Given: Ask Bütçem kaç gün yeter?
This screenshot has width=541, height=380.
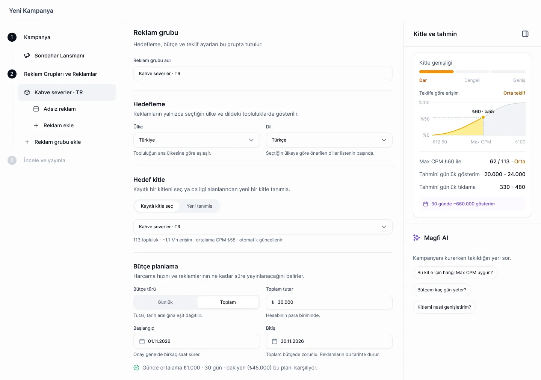Looking at the screenshot, I should click(442, 290).
